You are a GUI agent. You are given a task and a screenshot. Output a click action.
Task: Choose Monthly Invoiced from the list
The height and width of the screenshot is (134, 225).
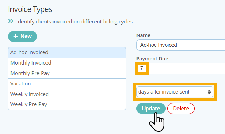[x=67, y=63]
